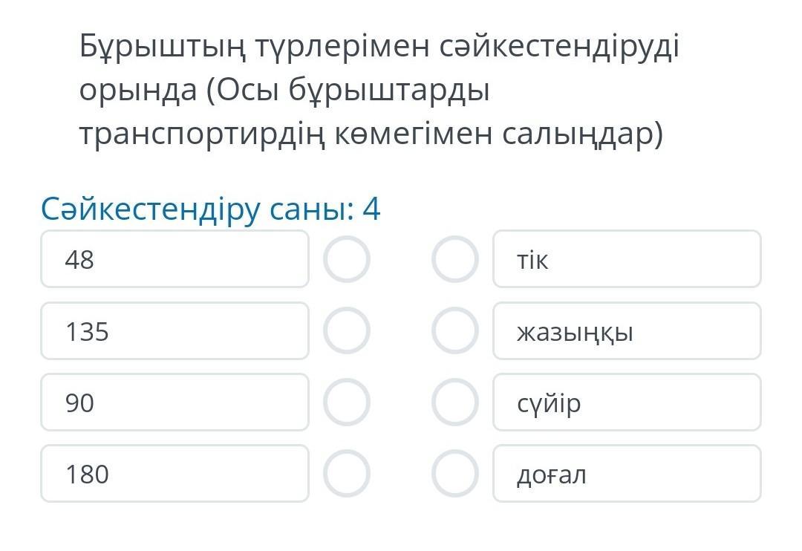
Task: Select the circle next to 180
Action: pyautogui.click(x=346, y=473)
